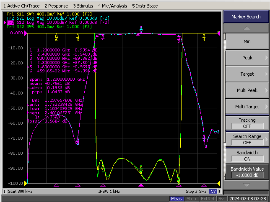This screenshot has width=270, height=202.
Task: Open the Mkr/Analysis menu
Action: (x=113, y=6)
